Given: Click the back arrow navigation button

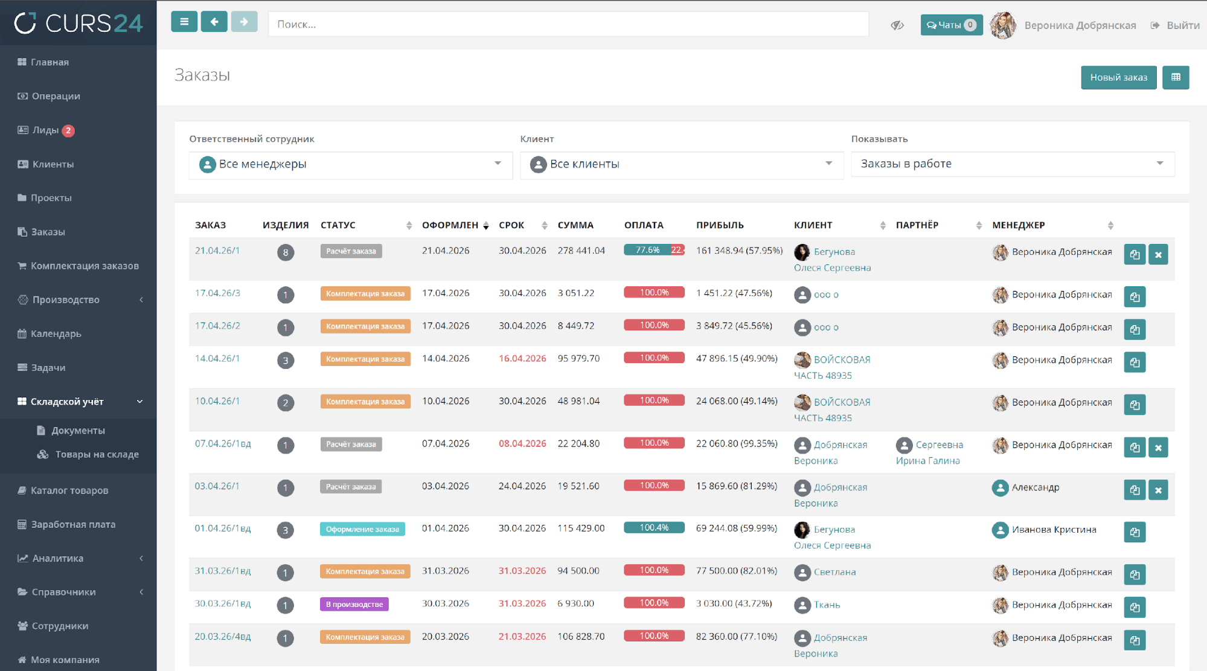Looking at the screenshot, I should pos(214,22).
